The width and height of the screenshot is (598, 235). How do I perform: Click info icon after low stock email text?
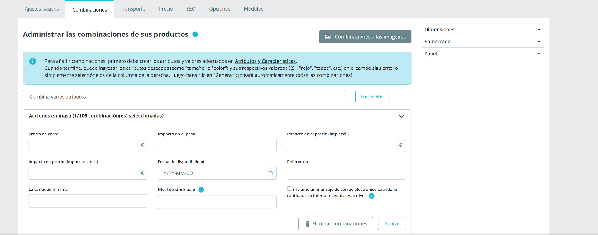pos(371,196)
